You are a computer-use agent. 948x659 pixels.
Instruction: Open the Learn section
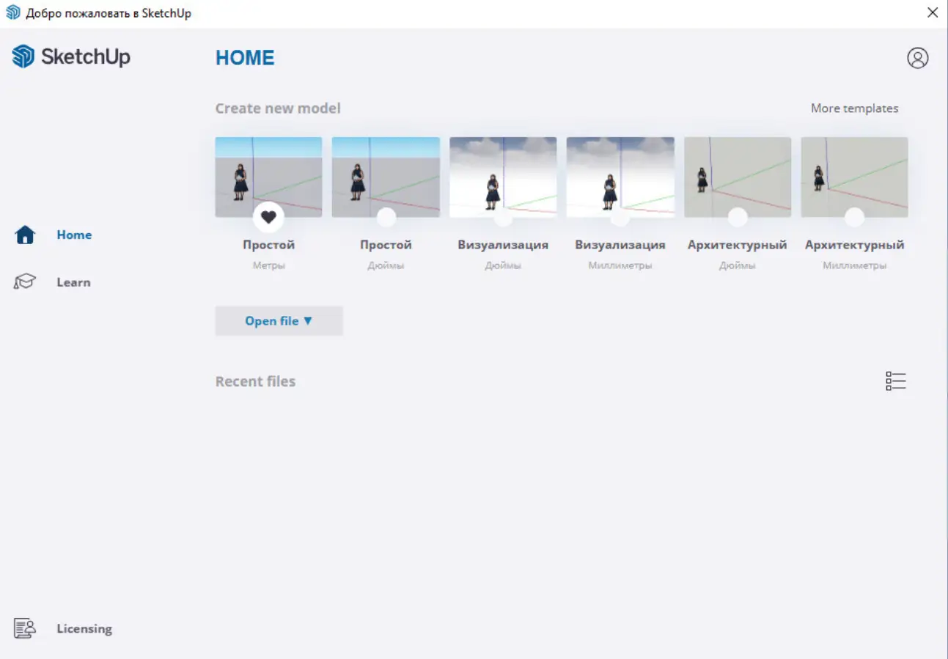(x=53, y=282)
